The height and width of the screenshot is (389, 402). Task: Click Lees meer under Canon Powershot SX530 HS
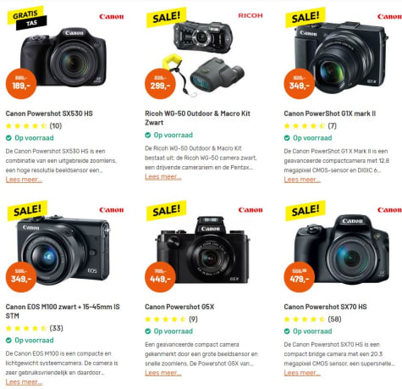[24, 180]
